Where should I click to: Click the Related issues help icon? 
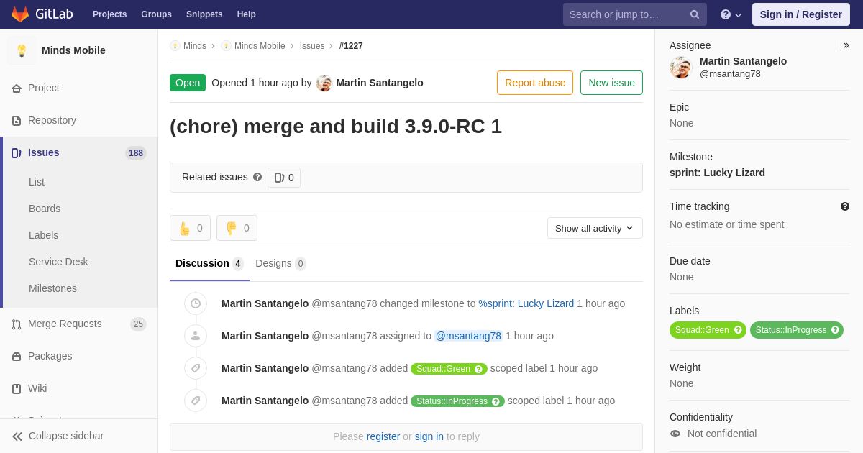(x=257, y=177)
